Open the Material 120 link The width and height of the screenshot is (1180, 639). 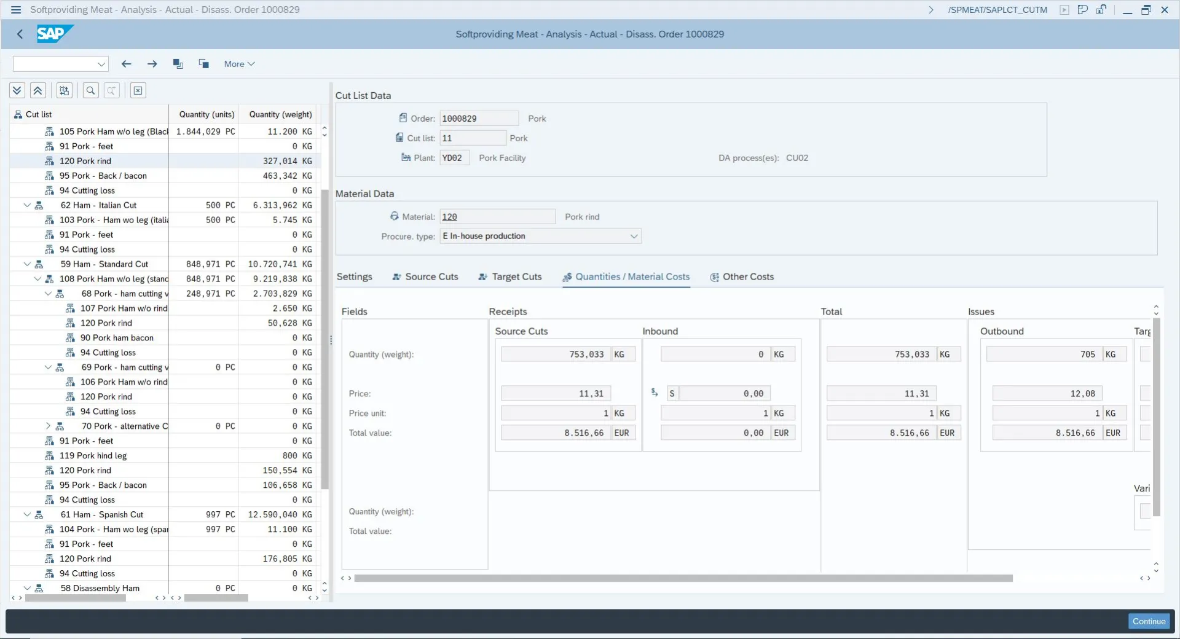tap(449, 217)
